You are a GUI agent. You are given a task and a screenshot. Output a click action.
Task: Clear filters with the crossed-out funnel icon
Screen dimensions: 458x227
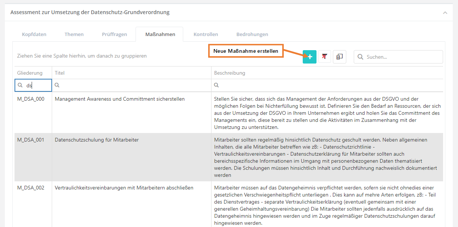[325, 57]
